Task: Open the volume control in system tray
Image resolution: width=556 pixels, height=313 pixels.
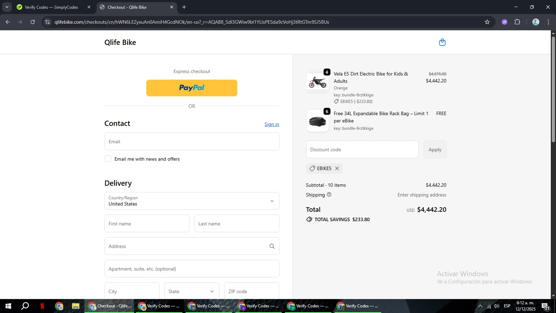Action: (497, 306)
